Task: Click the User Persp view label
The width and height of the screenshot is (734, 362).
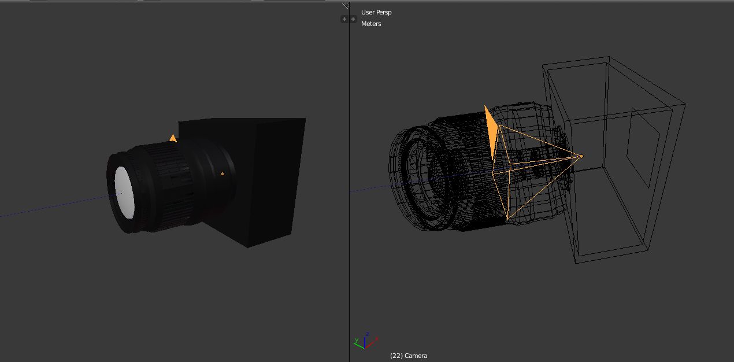Action: [376, 12]
